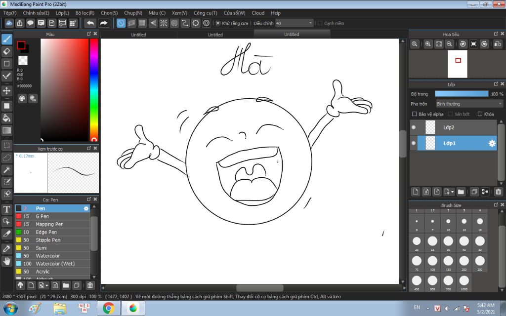The width and height of the screenshot is (506, 316).
Task: Click the navigator canvas thumbnail
Action: pos(457,64)
